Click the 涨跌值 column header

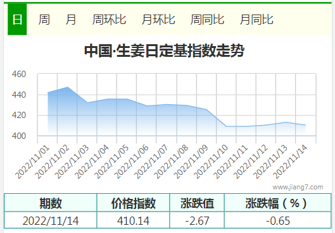[x=197, y=203]
